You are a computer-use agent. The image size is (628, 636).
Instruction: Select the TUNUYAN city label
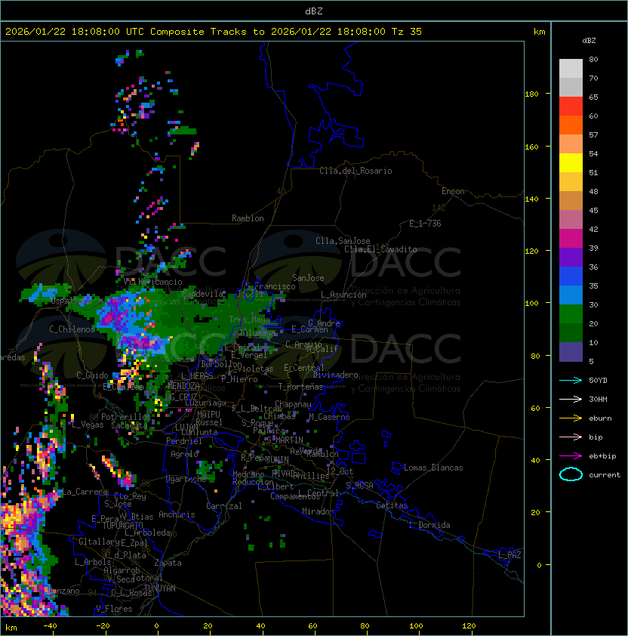[x=160, y=588]
